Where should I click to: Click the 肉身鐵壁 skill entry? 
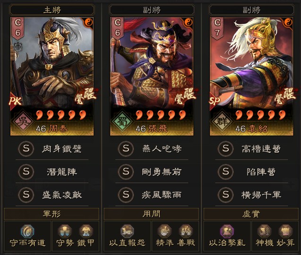[x=52, y=149]
